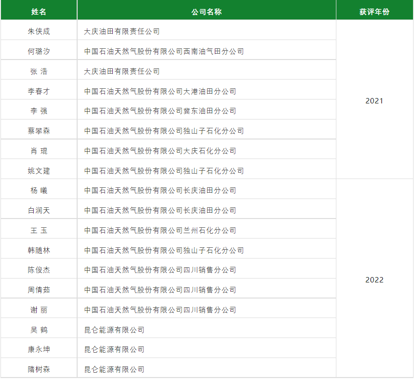The image size is (414, 379).
Task: Select the name 王 玉
Action: 39,231
